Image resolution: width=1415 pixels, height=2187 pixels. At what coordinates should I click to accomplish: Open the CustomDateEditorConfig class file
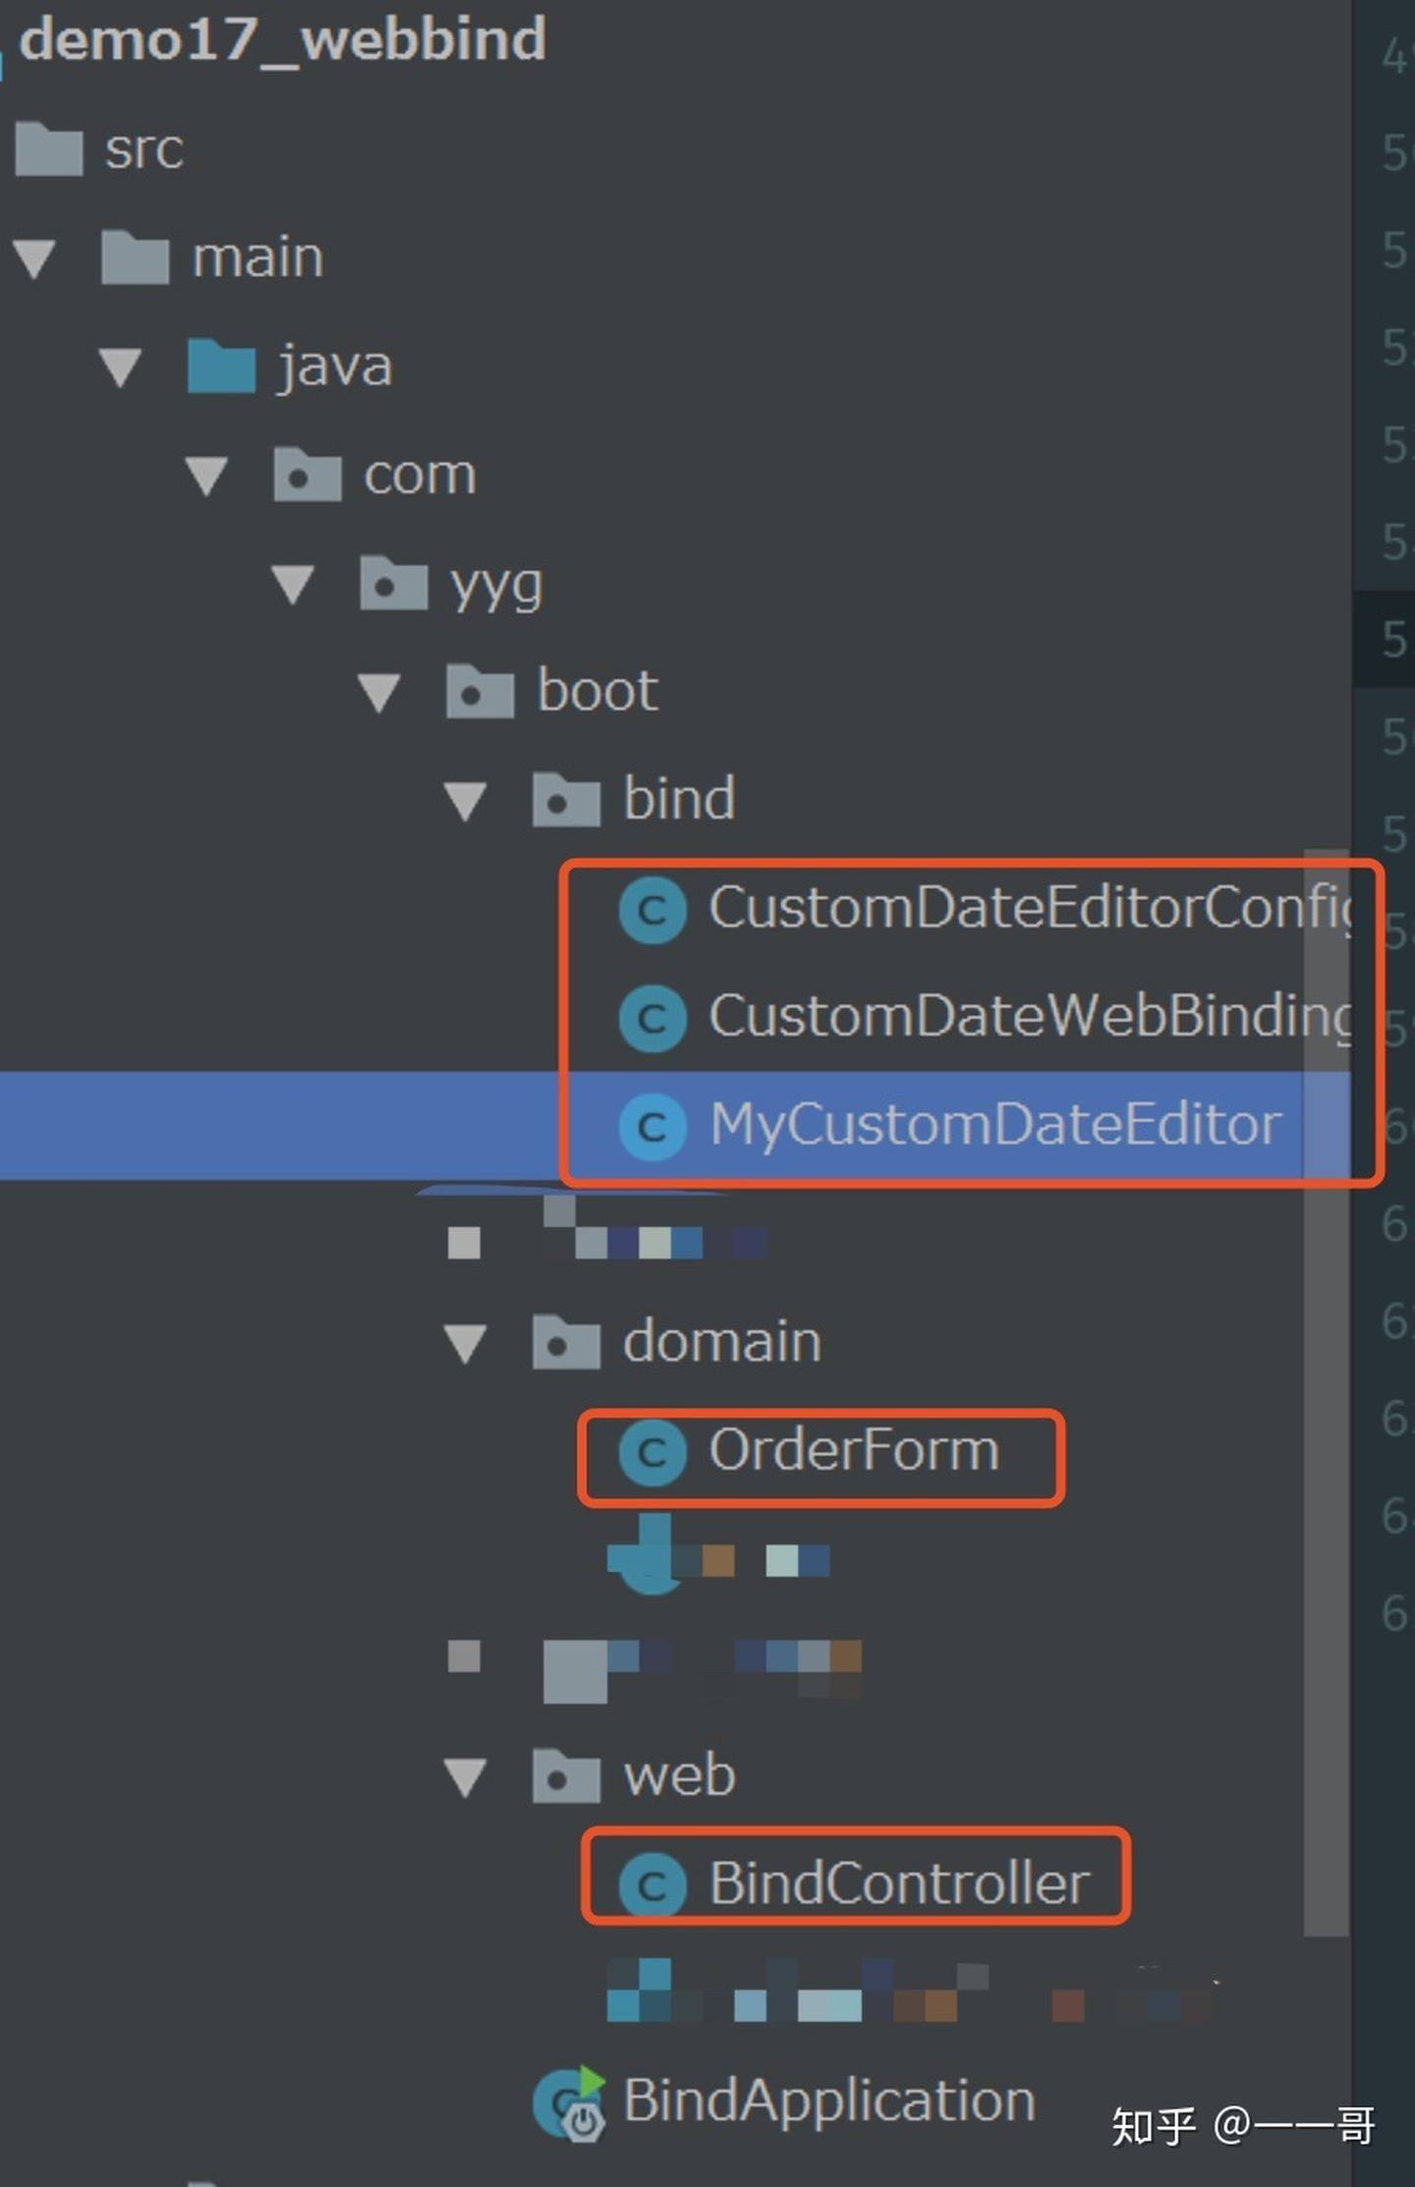(x=1030, y=909)
